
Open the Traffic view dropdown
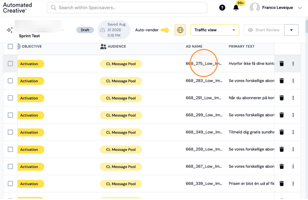215,30
